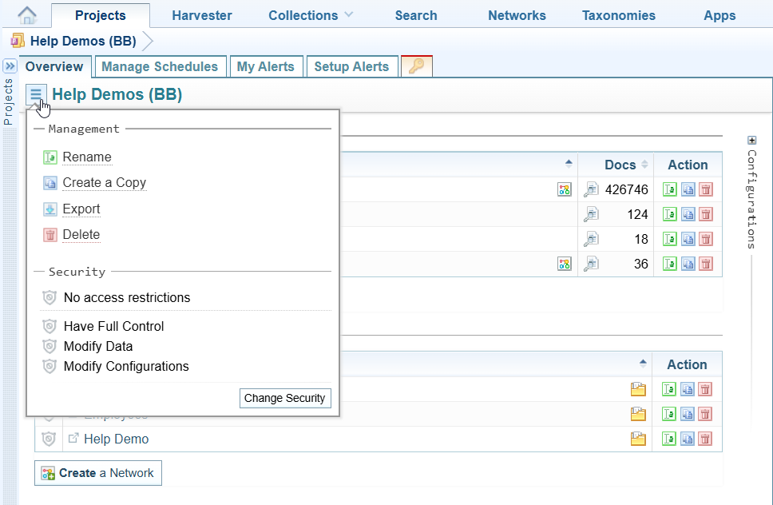This screenshot has width=773, height=505.
Task: Open the hamburger menu beside Help Demos title
Action: pyautogui.click(x=36, y=94)
